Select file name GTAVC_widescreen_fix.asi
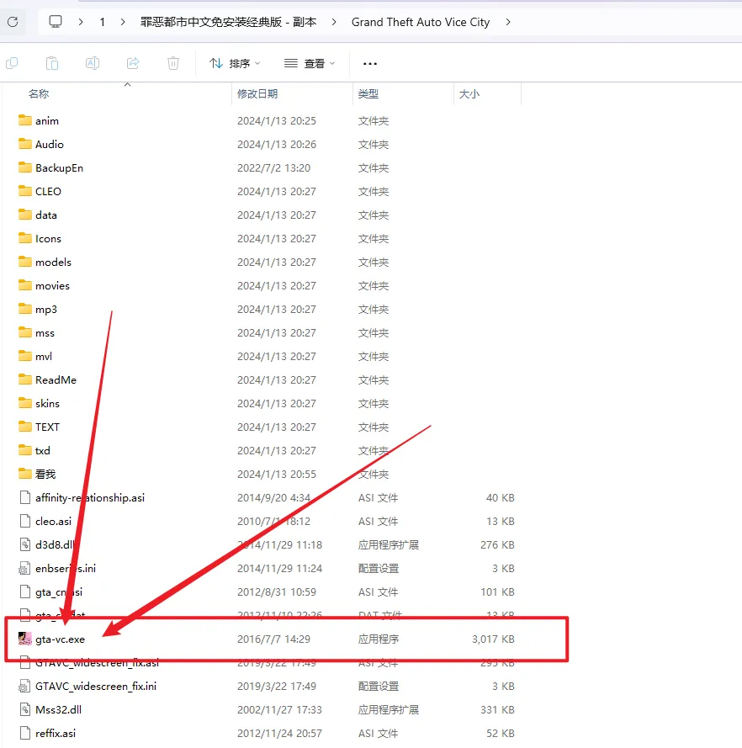This screenshot has height=748, width=742. (97, 663)
